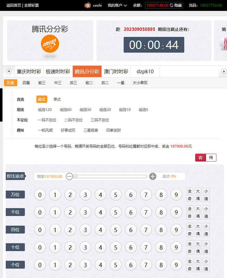Viewport: 227px width, 278px height.
Task: Choose 好事成双 option
Action: pos(68,130)
